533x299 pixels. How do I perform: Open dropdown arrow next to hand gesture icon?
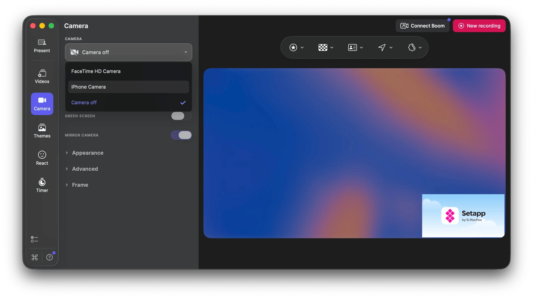420,48
